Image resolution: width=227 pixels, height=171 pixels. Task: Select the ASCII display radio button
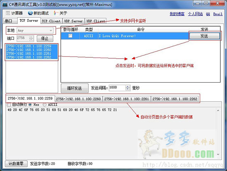tap(45, 104)
